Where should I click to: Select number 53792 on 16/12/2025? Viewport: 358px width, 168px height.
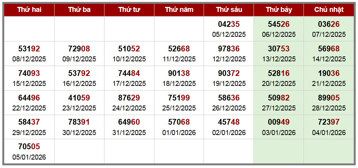click(x=79, y=74)
